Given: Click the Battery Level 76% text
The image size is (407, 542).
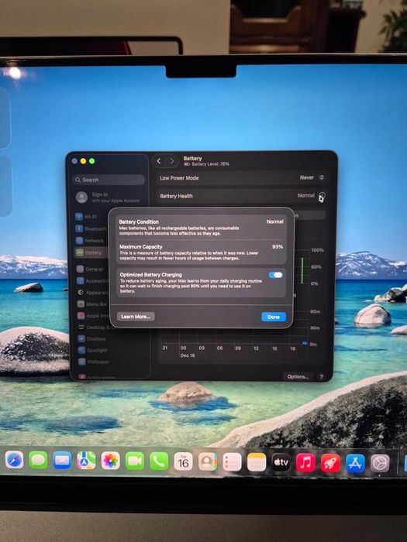Looking at the screenshot, I should point(210,164).
